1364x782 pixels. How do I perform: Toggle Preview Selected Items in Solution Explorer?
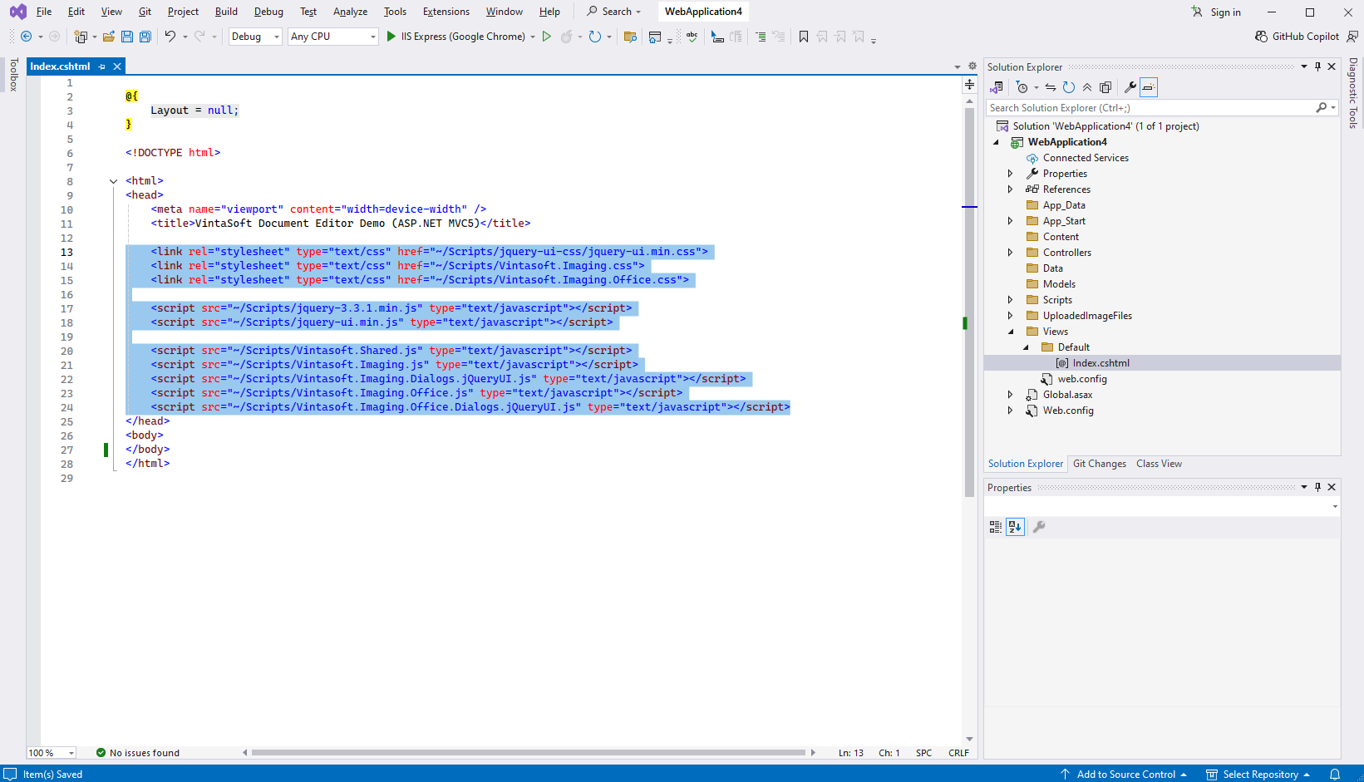click(x=1149, y=87)
